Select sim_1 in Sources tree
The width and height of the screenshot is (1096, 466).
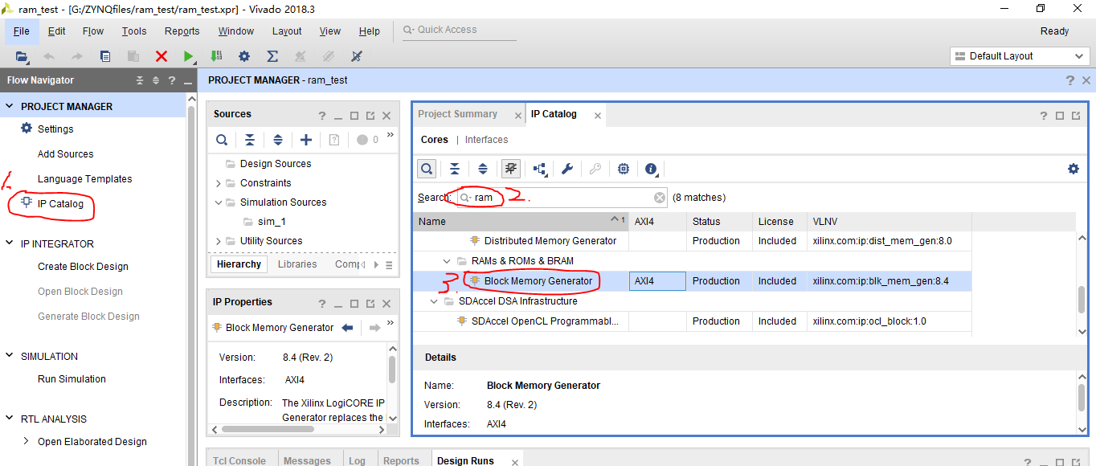point(272,222)
